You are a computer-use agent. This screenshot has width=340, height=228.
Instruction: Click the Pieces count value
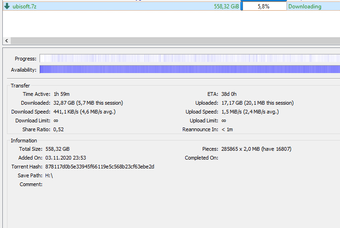[x=256, y=149]
